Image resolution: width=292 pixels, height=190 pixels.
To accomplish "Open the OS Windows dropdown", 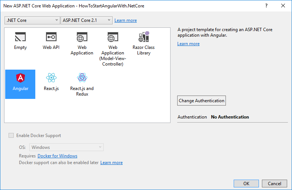I will pos(66,147).
